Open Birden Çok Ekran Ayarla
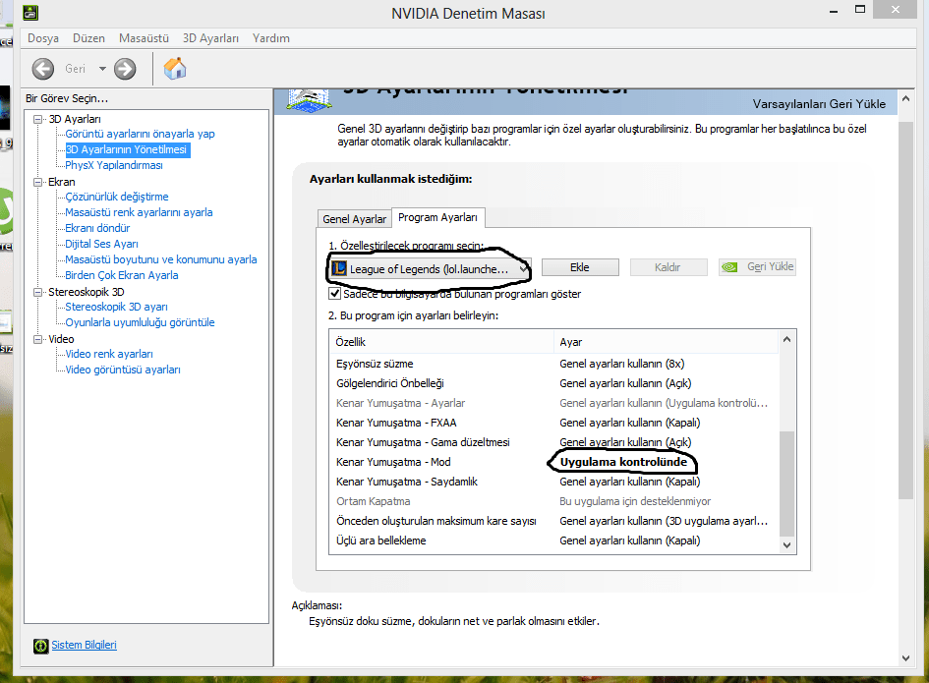Image resolution: width=929 pixels, height=683 pixels. (122, 275)
